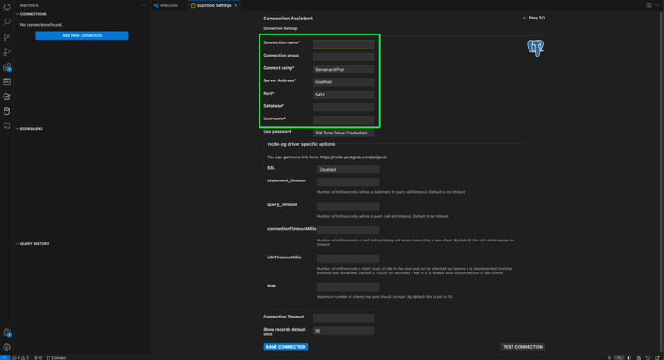This screenshot has width=664, height=360.
Task: Click the SQLTools Connect status bar item
Action: (57, 357)
